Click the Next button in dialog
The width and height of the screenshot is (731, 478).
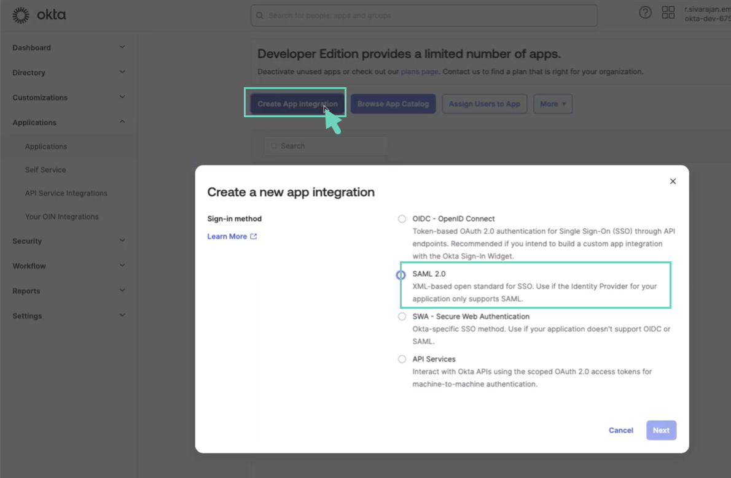point(661,430)
